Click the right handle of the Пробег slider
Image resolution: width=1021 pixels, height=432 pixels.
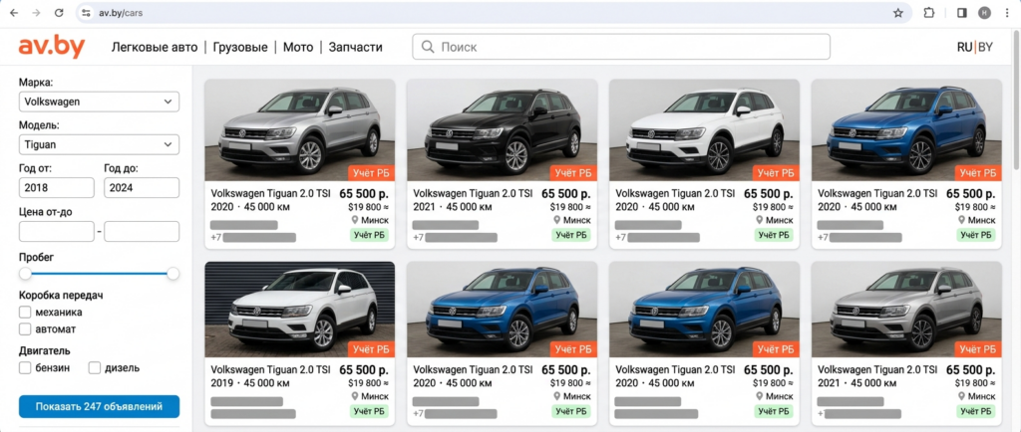tap(173, 274)
